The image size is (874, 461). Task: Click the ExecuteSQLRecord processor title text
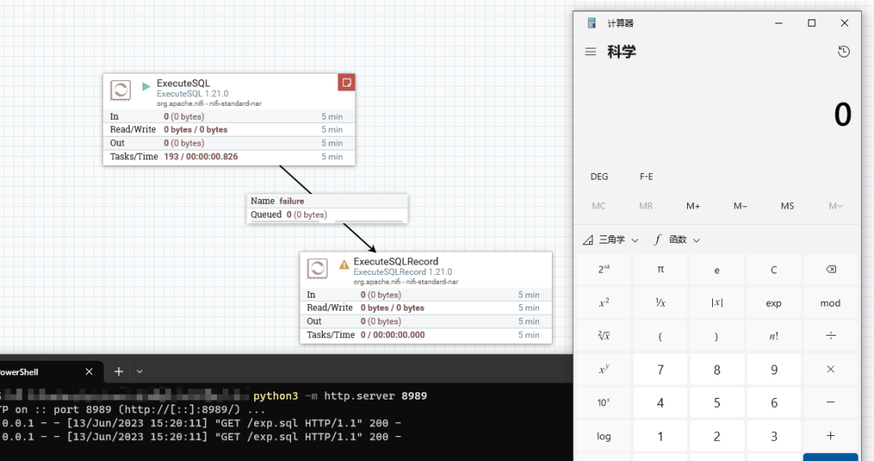pyautogui.click(x=396, y=261)
